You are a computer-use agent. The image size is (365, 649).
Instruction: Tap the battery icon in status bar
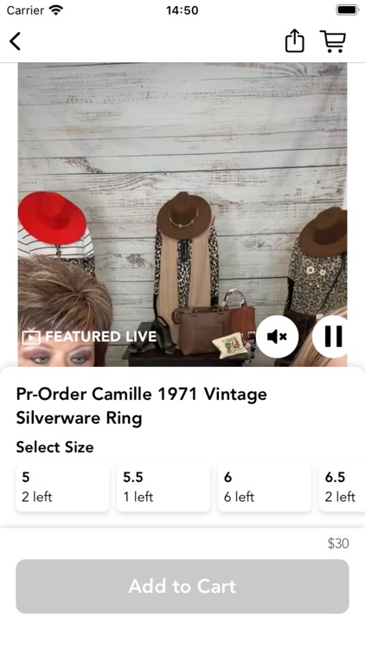[x=347, y=10]
